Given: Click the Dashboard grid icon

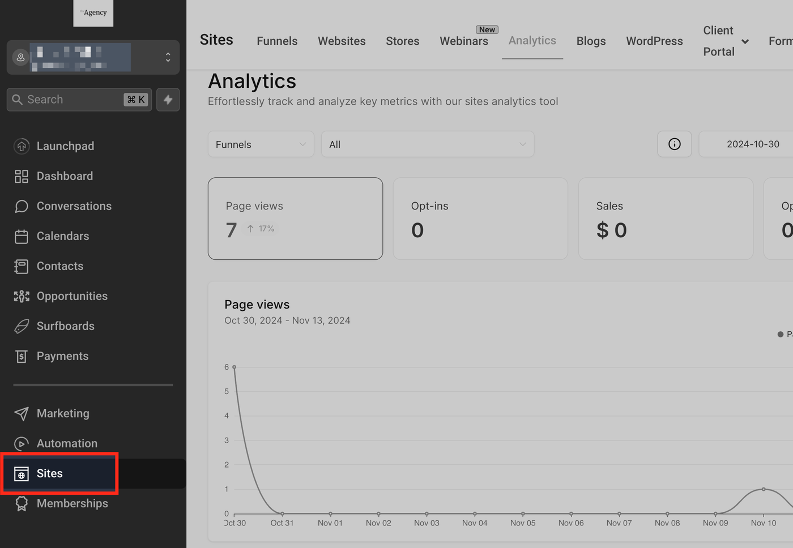Looking at the screenshot, I should [x=22, y=176].
